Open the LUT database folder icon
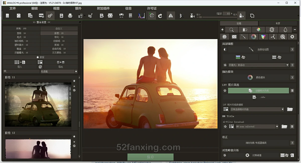The width and height of the screenshot is (301, 163). 290,109
